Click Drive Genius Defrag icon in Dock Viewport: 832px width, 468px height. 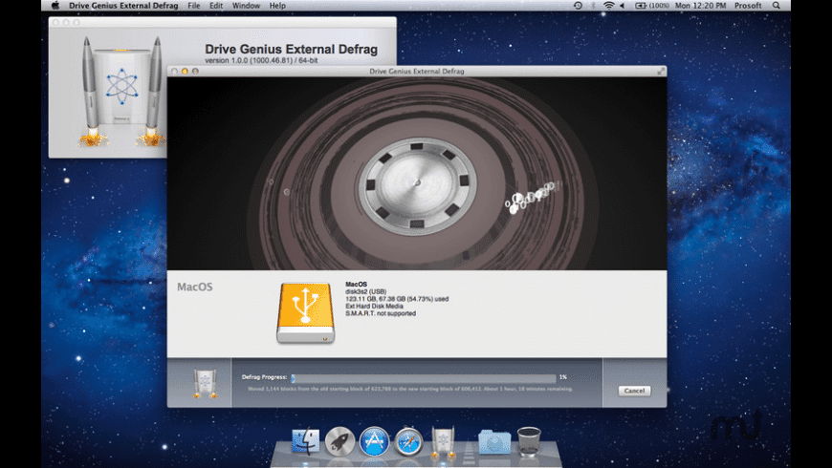pos(443,441)
